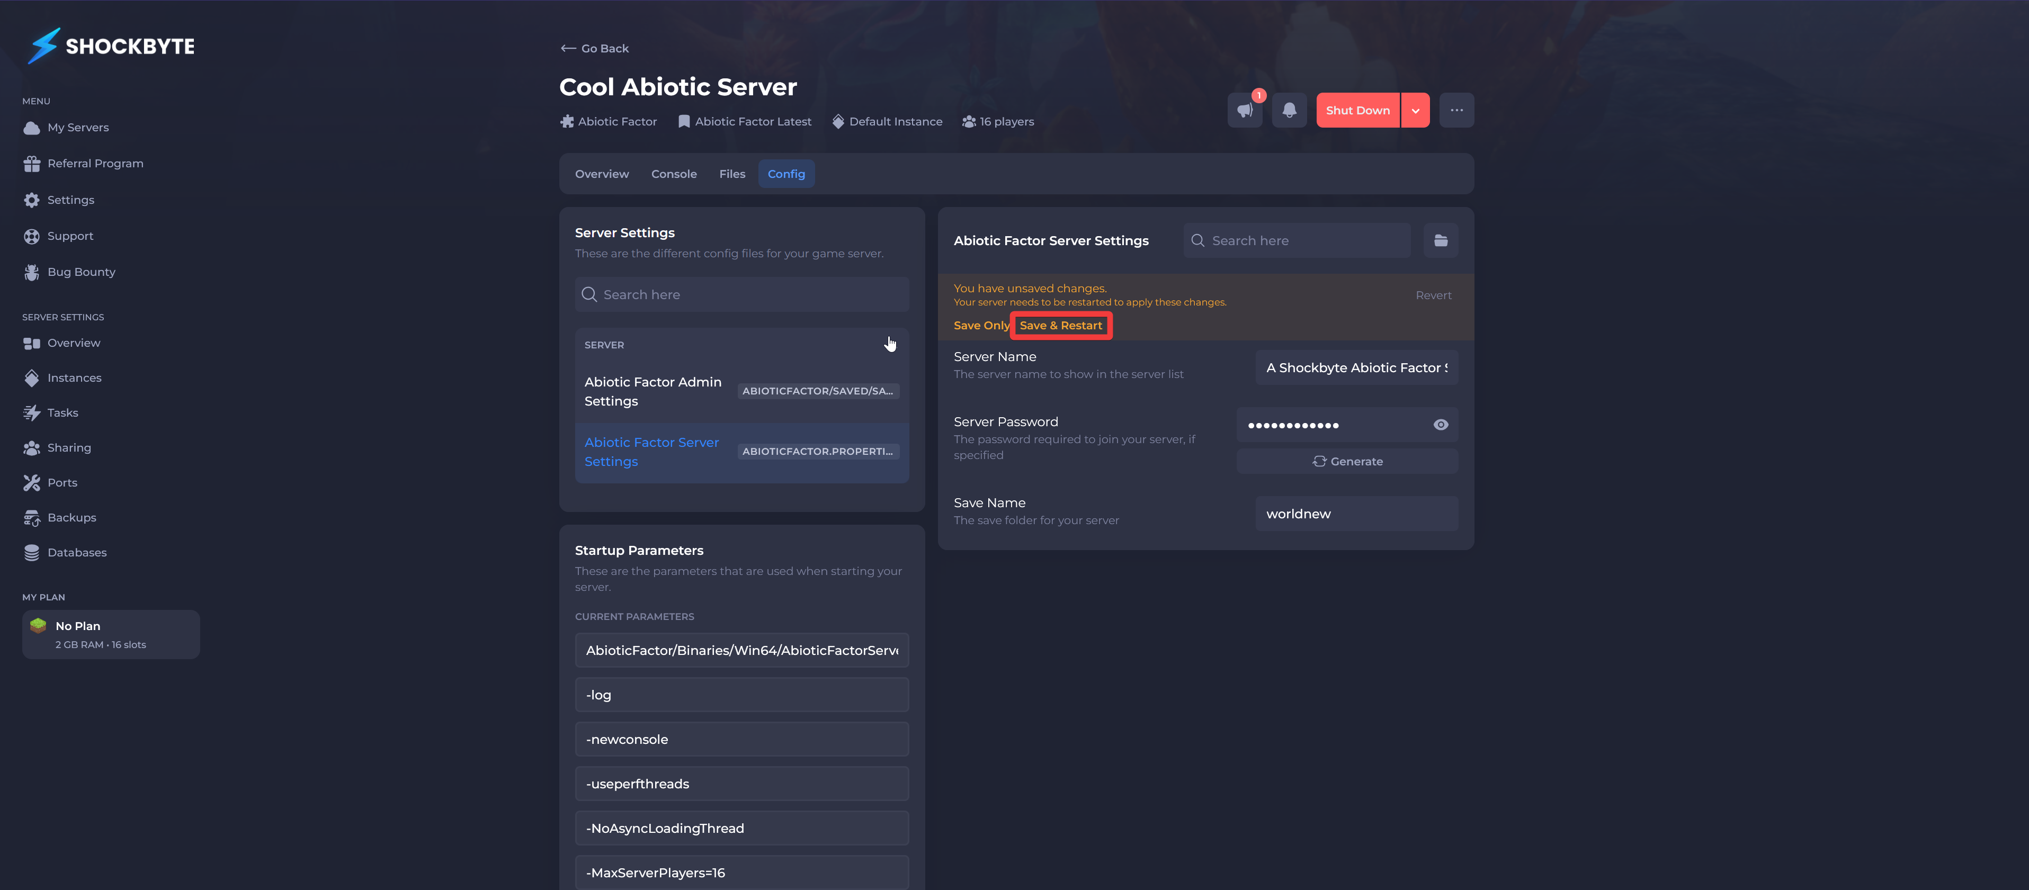Open Referral Program gift icon
The width and height of the screenshot is (2029, 890).
(31, 164)
